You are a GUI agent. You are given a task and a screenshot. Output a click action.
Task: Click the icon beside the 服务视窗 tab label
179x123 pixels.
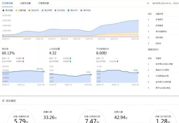(21, 3)
